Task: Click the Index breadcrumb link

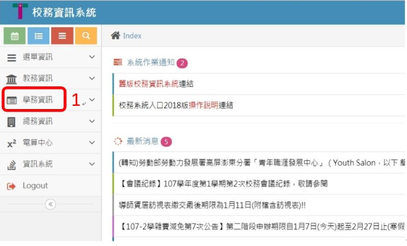Action: tap(132, 36)
